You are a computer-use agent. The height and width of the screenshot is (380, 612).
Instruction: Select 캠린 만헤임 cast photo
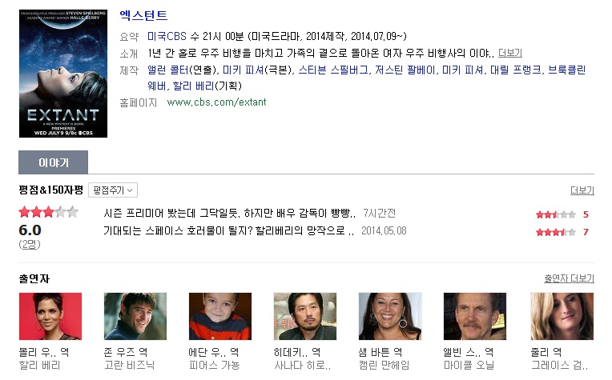390,317
